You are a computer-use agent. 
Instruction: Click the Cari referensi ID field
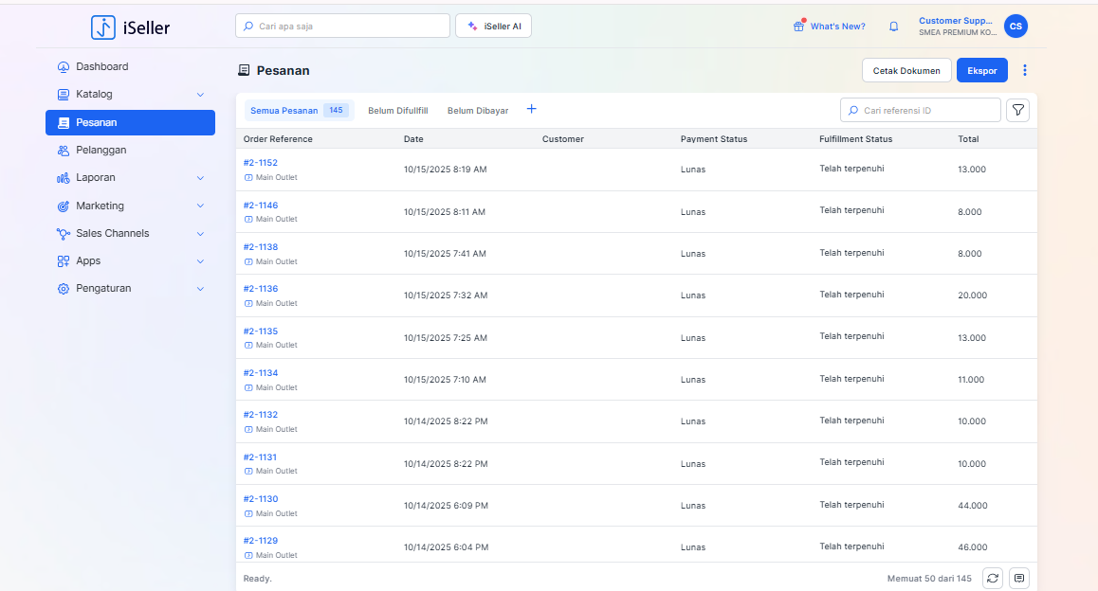click(927, 111)
